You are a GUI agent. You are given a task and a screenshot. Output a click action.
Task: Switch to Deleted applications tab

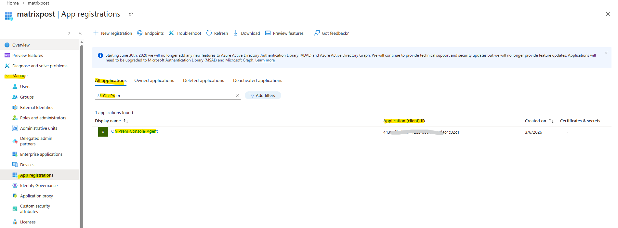click(x=204, y=80)
